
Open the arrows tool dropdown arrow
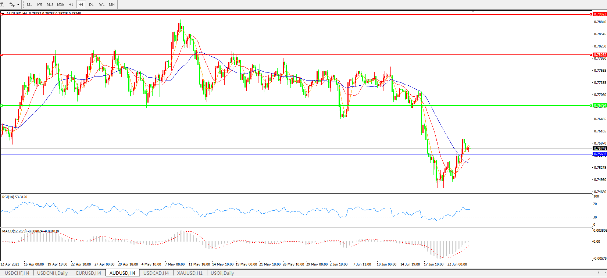(x=18, y=5)
